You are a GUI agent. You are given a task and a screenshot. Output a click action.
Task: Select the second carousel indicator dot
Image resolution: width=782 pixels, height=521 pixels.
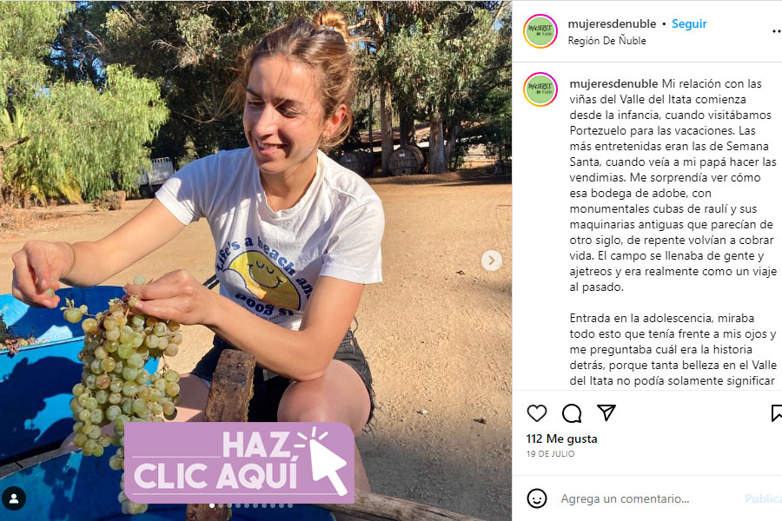pos(221,505)
